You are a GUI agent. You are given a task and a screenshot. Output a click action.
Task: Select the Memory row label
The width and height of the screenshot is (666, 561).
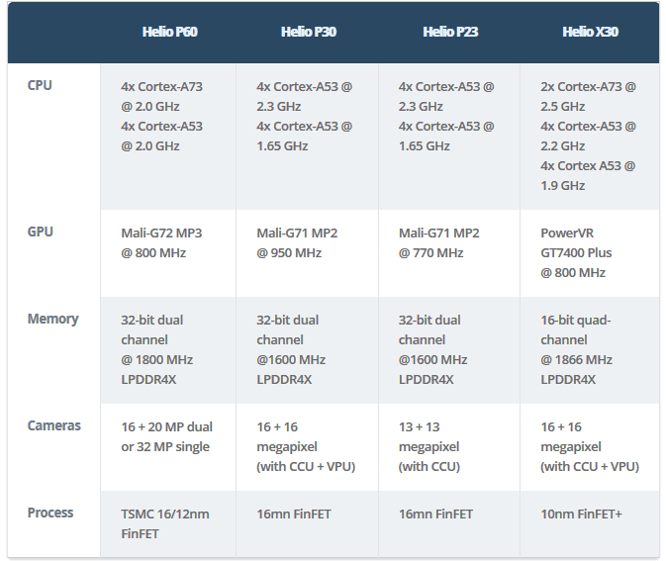point(53,319)
